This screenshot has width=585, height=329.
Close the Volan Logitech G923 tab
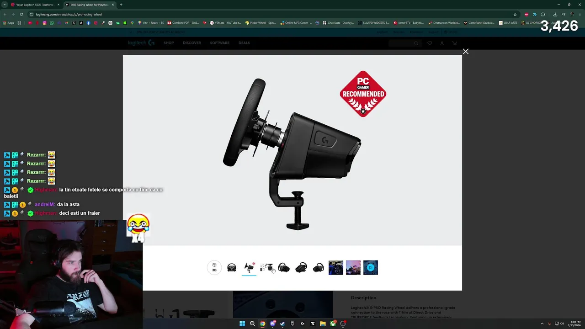58,5
